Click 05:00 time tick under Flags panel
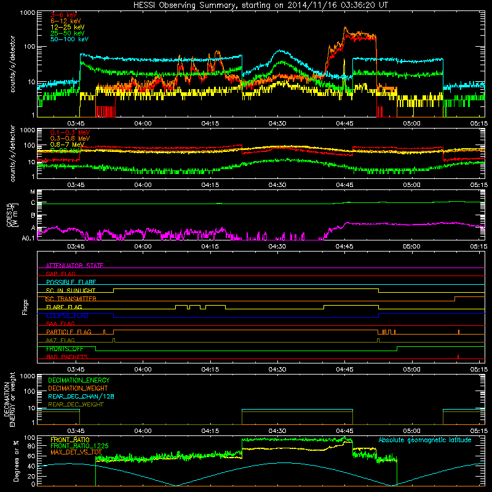Image resolution: width=492 pixels, height=492 pixels. click(411, 370)
